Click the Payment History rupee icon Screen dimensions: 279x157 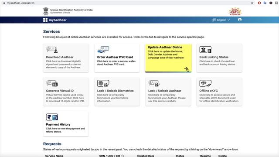(x=52, y=117)
